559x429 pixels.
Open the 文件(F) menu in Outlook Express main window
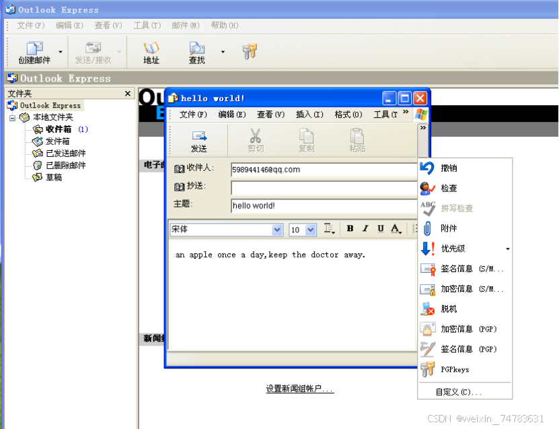click(31, 26)
